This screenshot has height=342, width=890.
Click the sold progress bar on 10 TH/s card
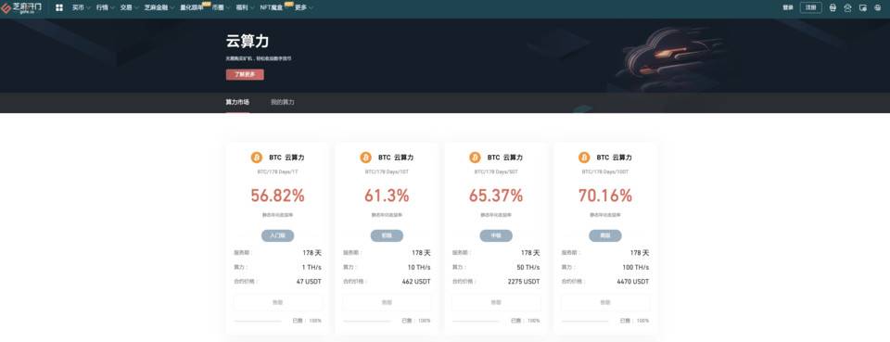point(366,321)
